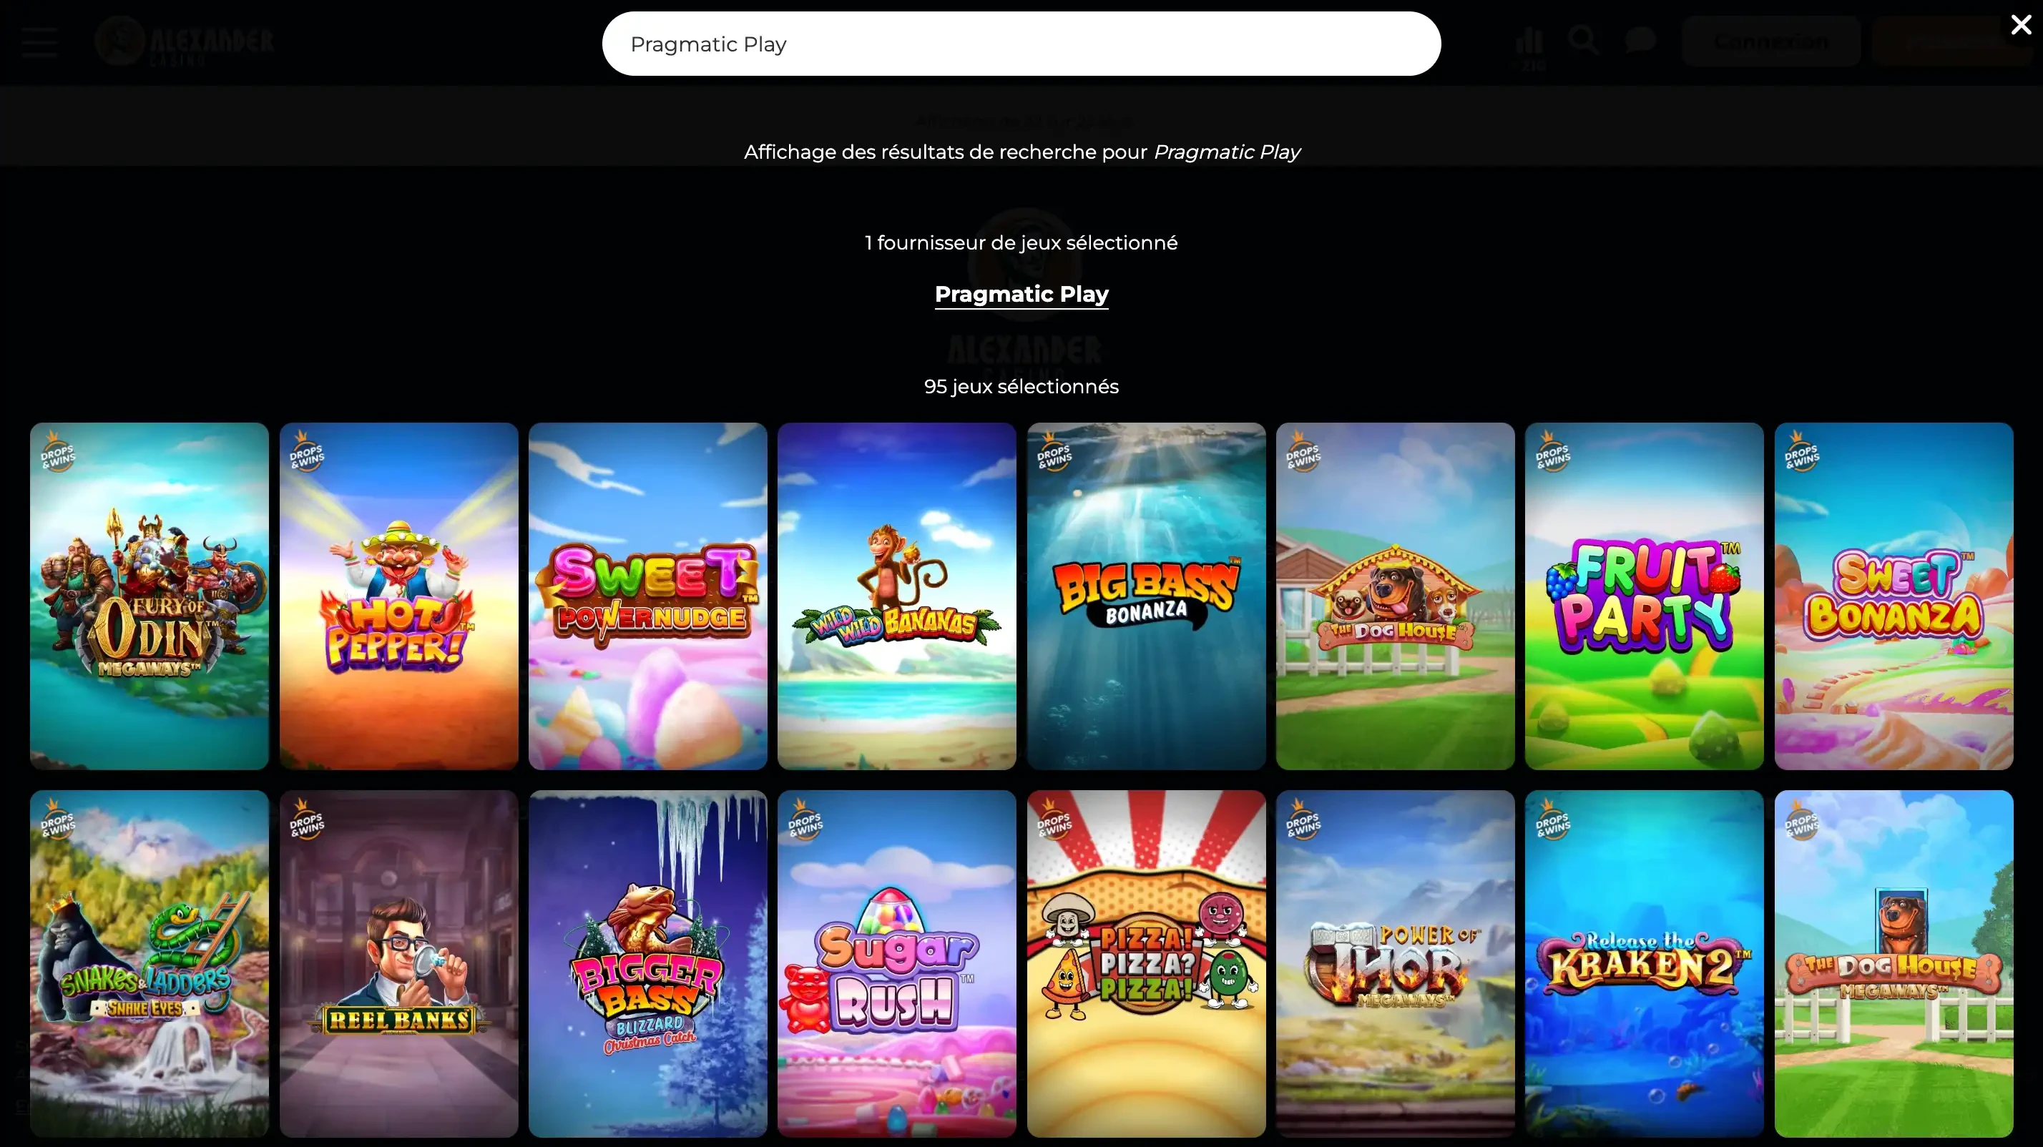Open Big Bass Bonanza slot

point(1146,596)
